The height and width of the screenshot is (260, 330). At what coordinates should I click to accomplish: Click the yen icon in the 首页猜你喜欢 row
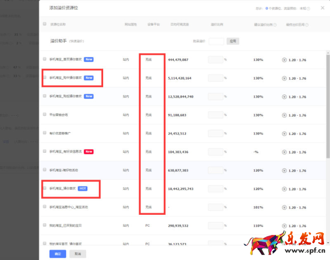pyautogui.click(x=284, y=59)
